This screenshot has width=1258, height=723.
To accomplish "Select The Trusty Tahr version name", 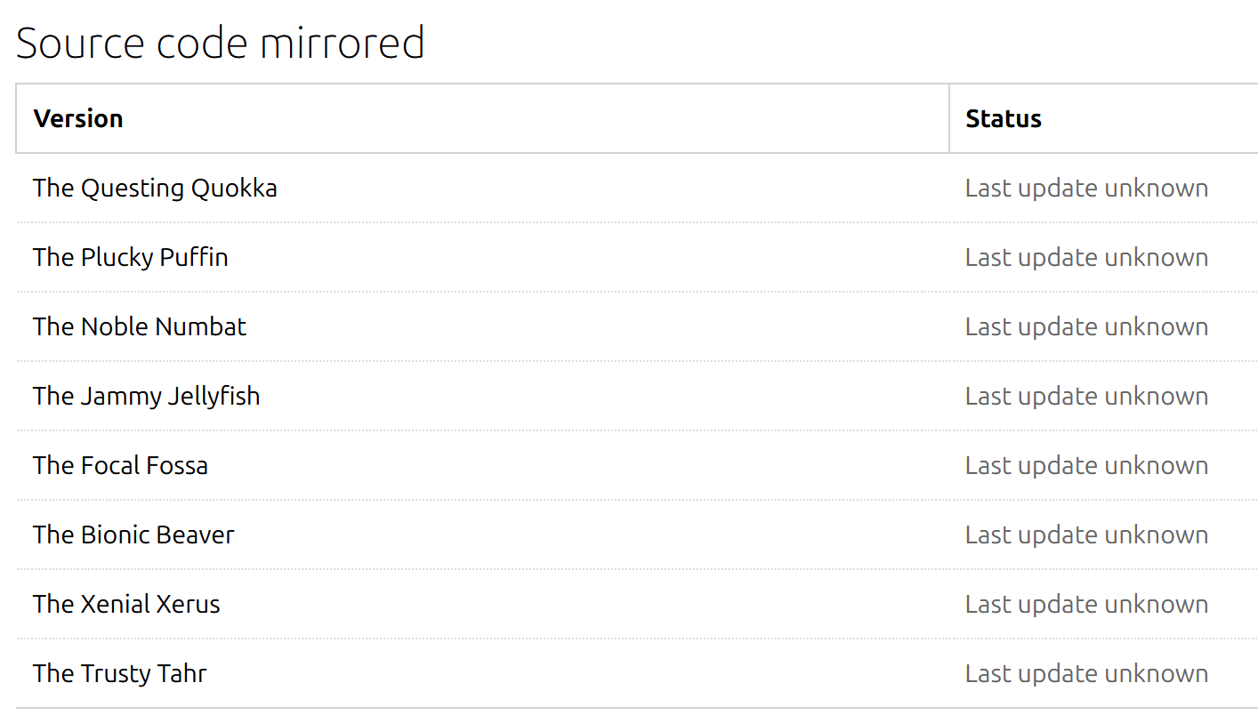I will (120, 673).
